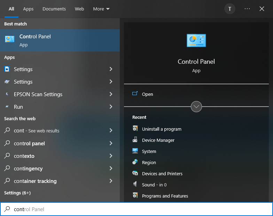Select the EPSON Scan Settings result
The height and width of the screenshot is (216, 273).
(60, 94)
